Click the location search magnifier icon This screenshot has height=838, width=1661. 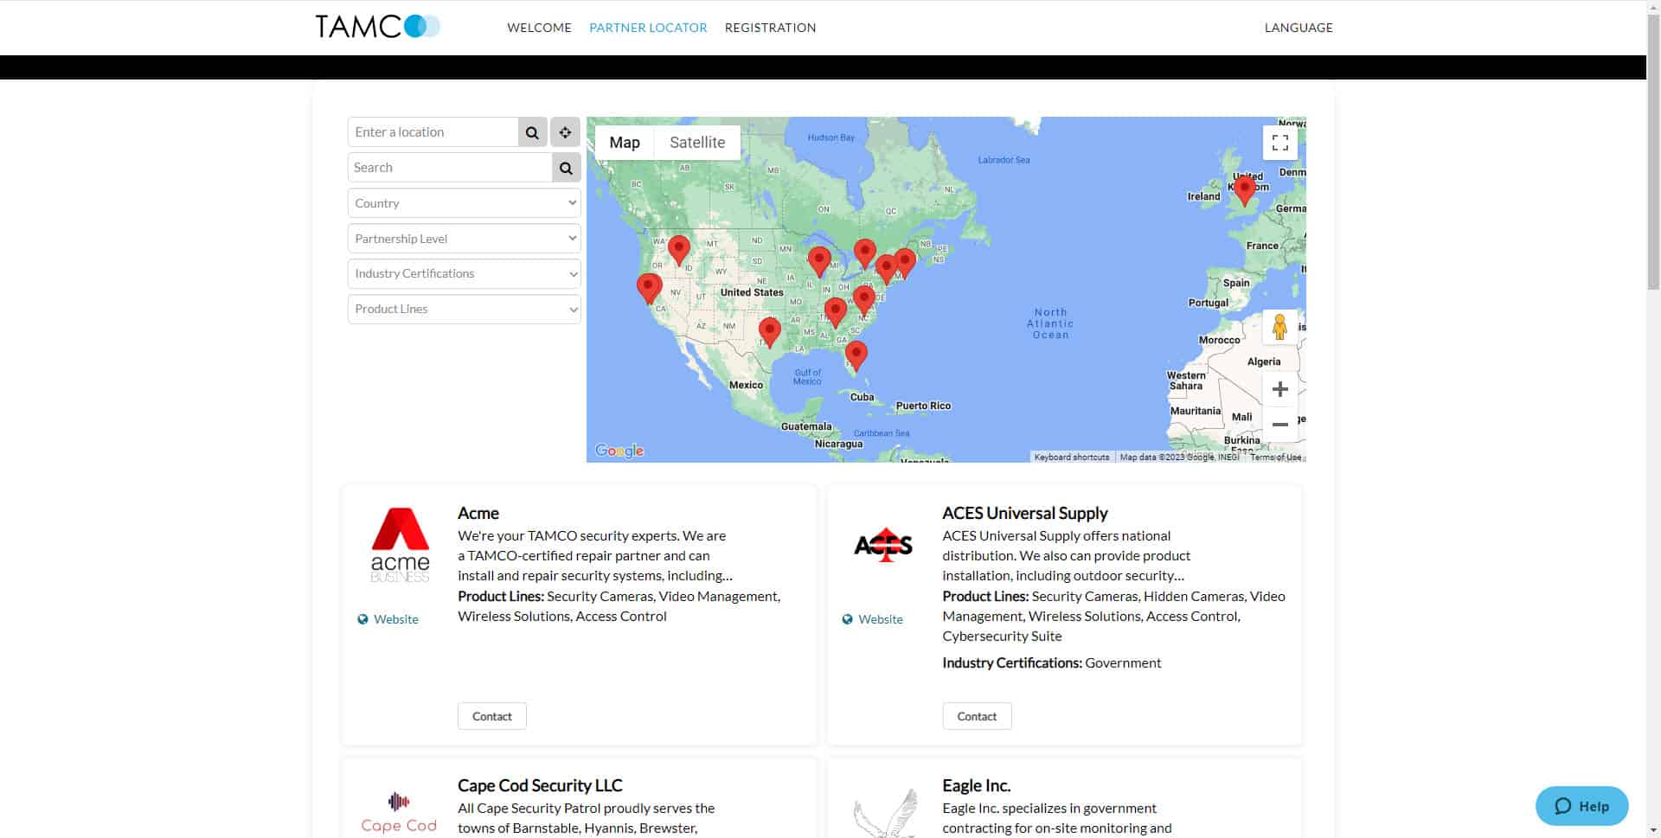(532, 132)
